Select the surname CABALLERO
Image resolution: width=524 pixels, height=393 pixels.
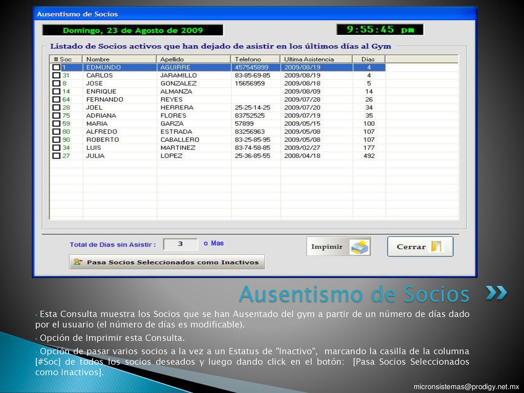coord(180,139)
